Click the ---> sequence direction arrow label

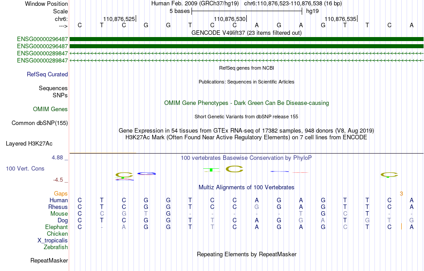point(63,26)
